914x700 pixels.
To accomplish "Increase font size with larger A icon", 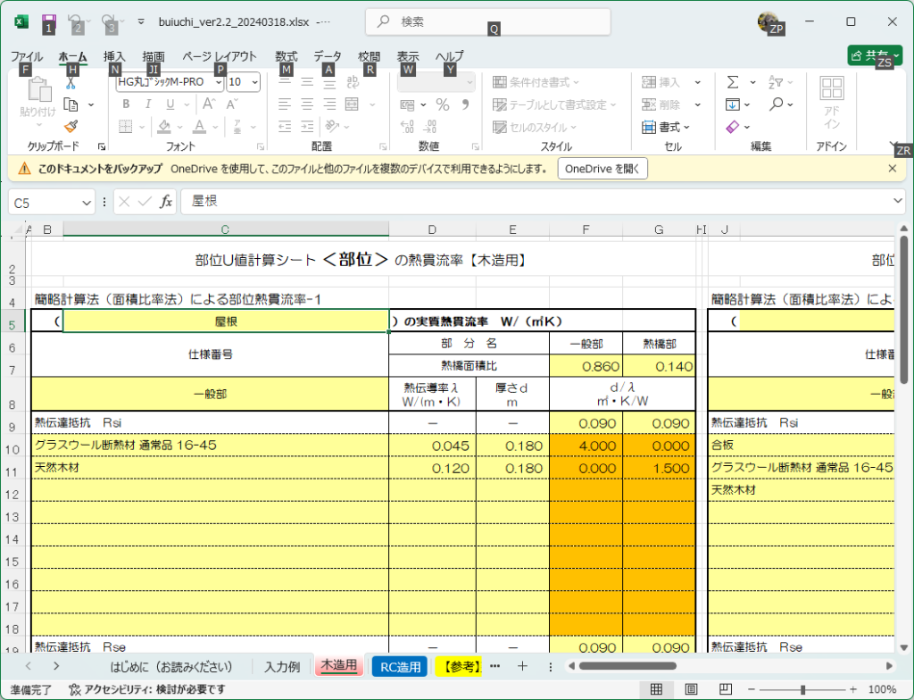I will pos(209,104).
